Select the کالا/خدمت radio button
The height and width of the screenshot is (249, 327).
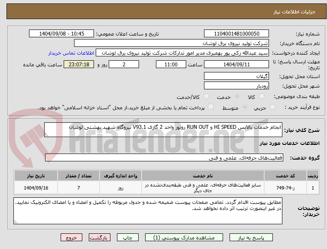coord(206,96)
